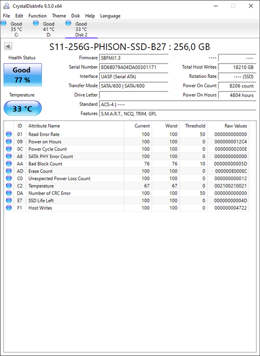Click the empty Drive Letter field
The image size is (260, 356).
(134, 95)
